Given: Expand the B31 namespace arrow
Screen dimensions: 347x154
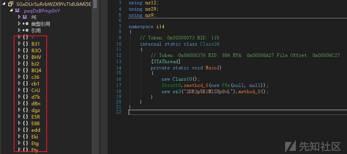Looking at the screenshot, I should (19, 44).
